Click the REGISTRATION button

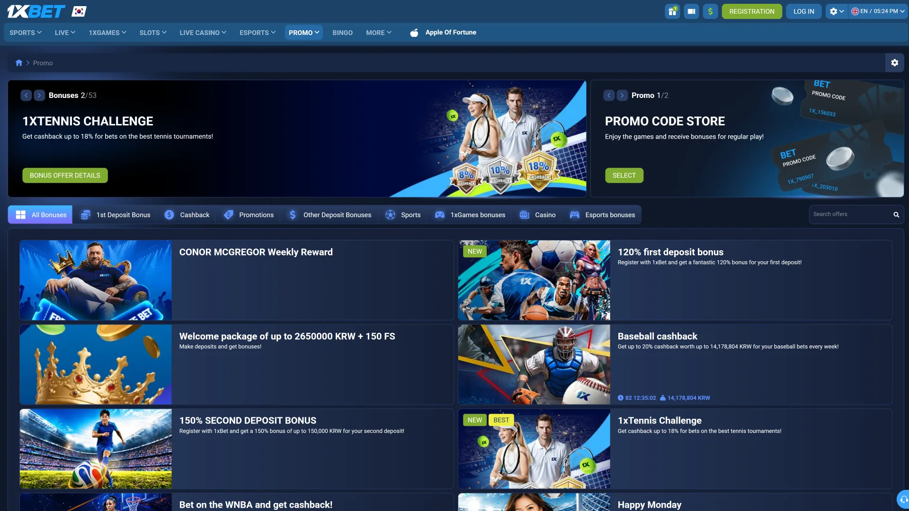point(752,11)
